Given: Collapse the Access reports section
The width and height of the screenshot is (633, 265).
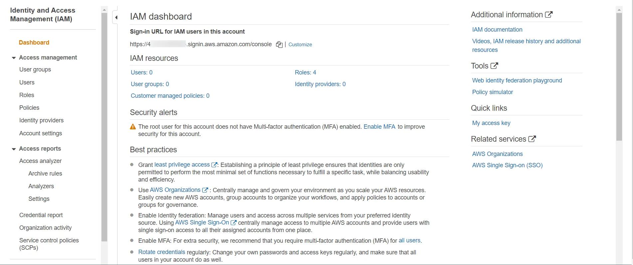Looking at the screenshot, I should tap(14, 149).
